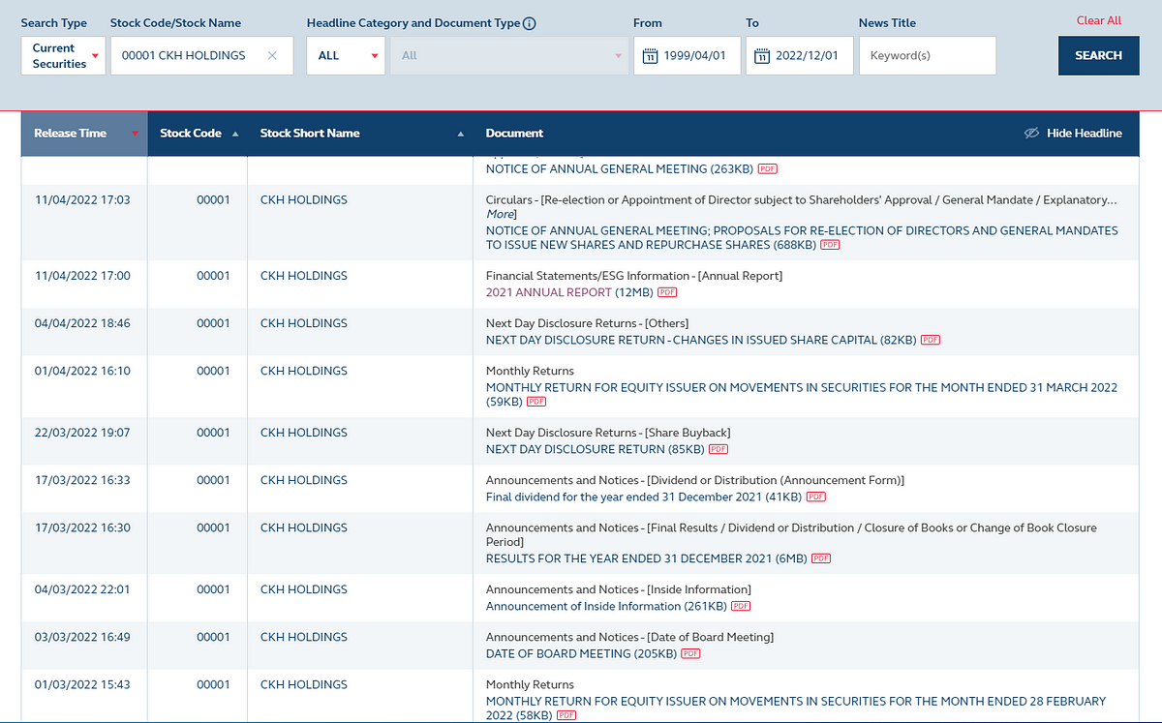This screenshot has height=723, width=1162.
Task: Click PDF icon for Announcement of Inside Information
Action: click(x=741, y=607)
